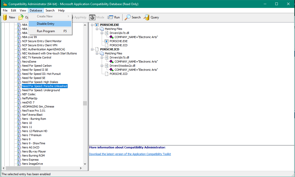Click the PORSCHE.ICD file icon at tree root
The width and height of the screenshot is (295, 177).
tap(97, 49)
